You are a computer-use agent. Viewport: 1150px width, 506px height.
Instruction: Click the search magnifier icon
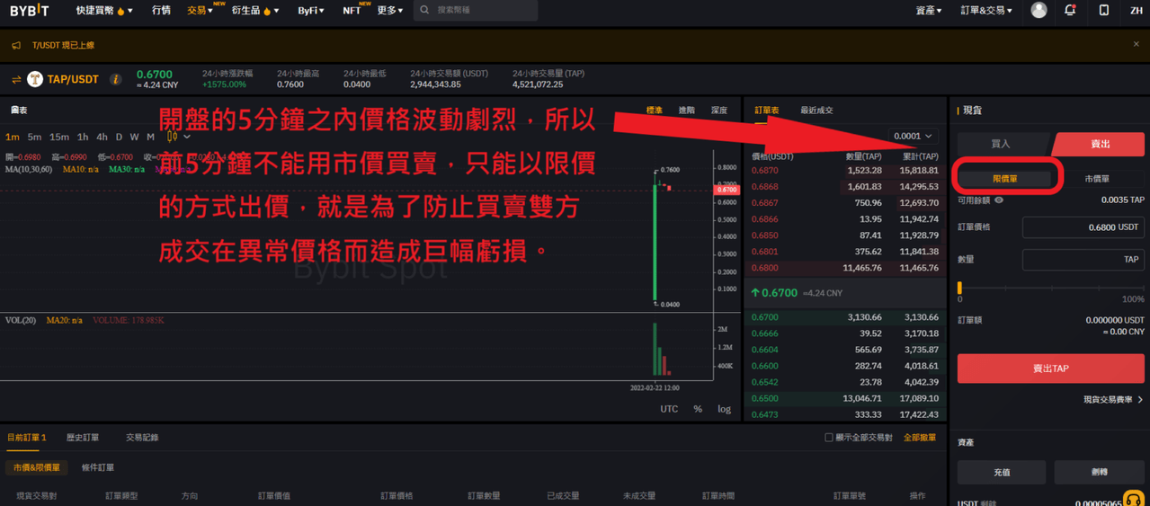[424, 10]
